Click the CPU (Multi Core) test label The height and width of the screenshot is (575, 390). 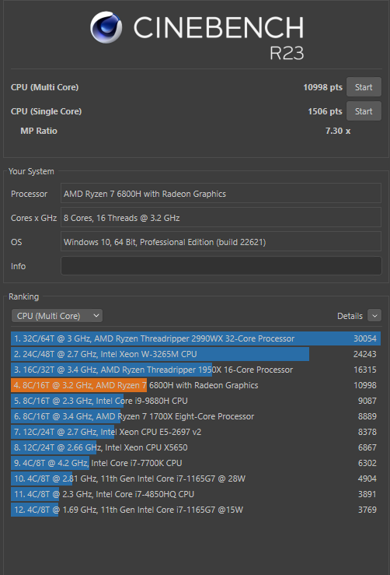[45, 87]
